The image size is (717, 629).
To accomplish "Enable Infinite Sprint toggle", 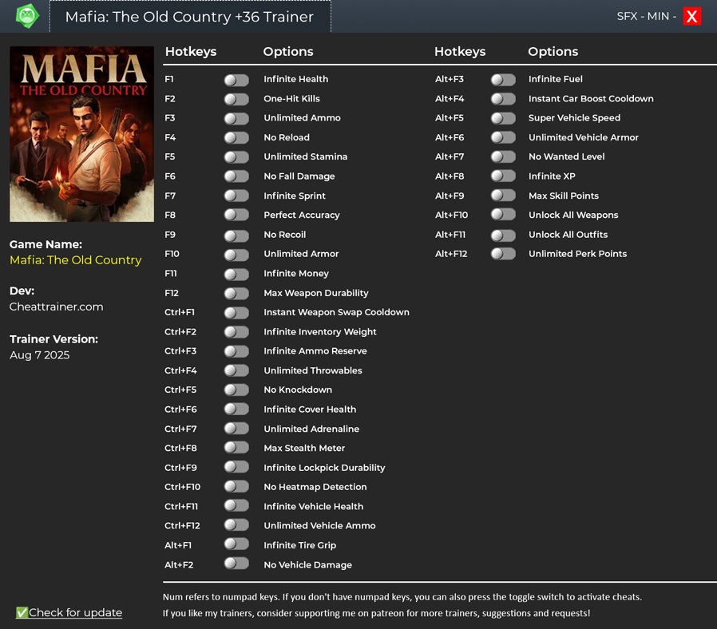I will point(236,196).
